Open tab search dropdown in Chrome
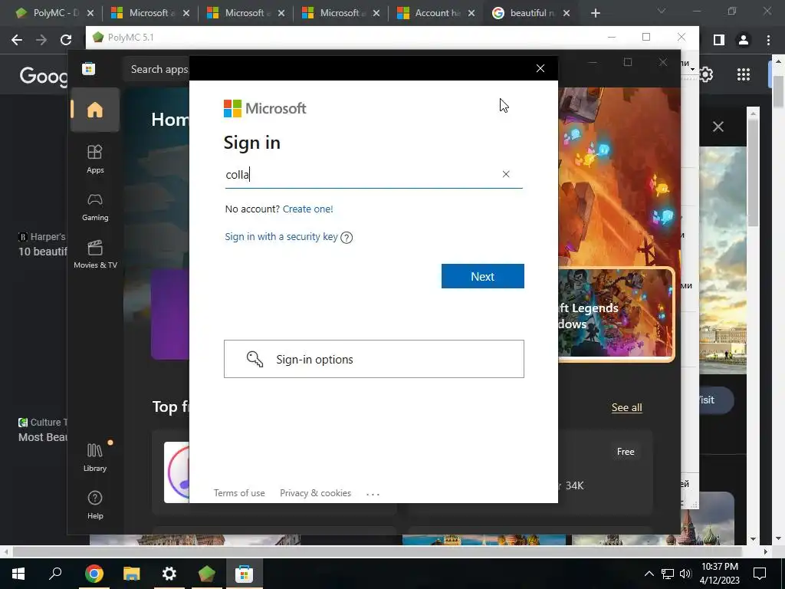The height and width of the screenshot is (589, 785). (x=662, y=11)
